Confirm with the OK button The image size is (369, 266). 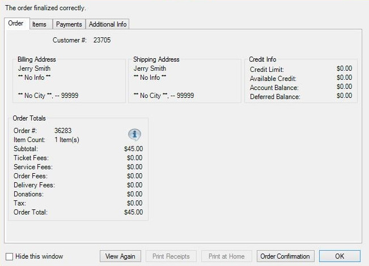click(x=340, y=256)
